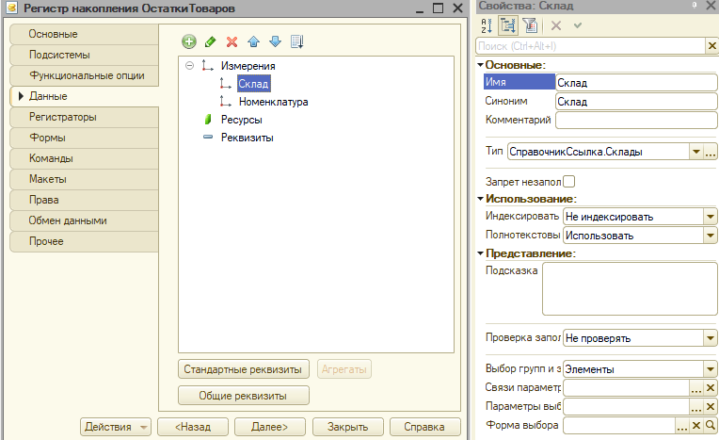
Task: Collapse the Измерения tree node
Action: click(189, 66)
